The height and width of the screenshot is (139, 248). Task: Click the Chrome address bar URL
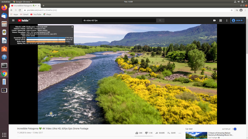42,10
